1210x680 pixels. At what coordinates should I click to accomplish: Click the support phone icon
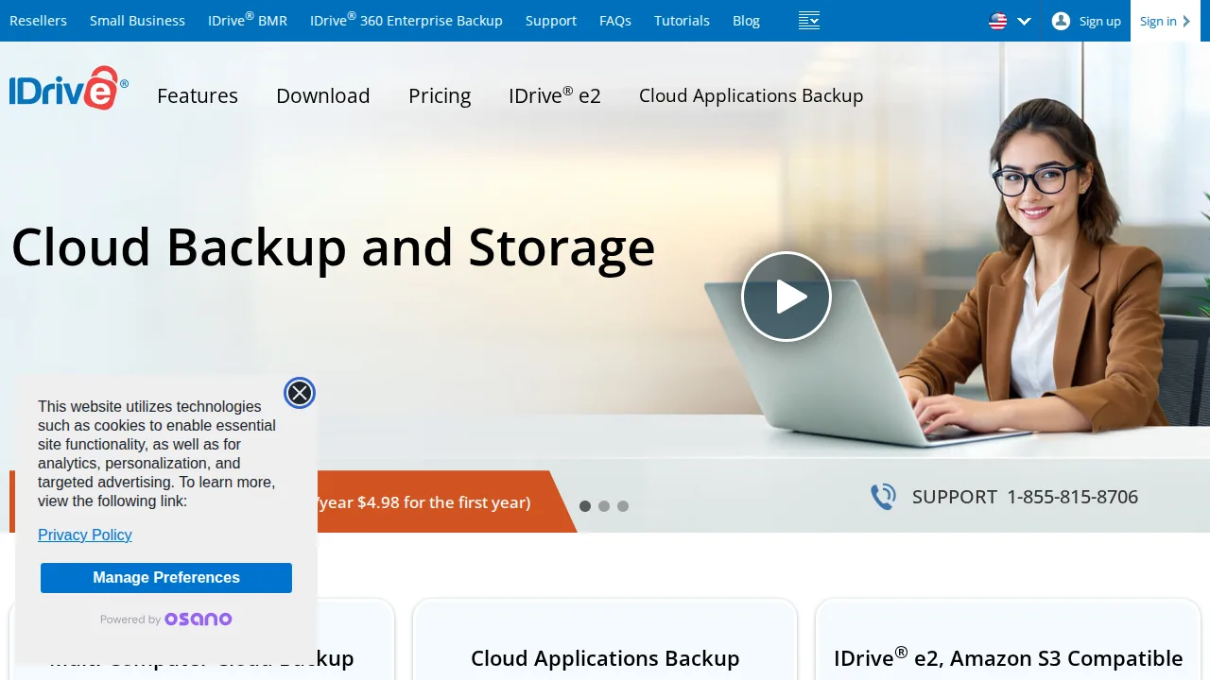pyautogui.click(x=883, y=497)
